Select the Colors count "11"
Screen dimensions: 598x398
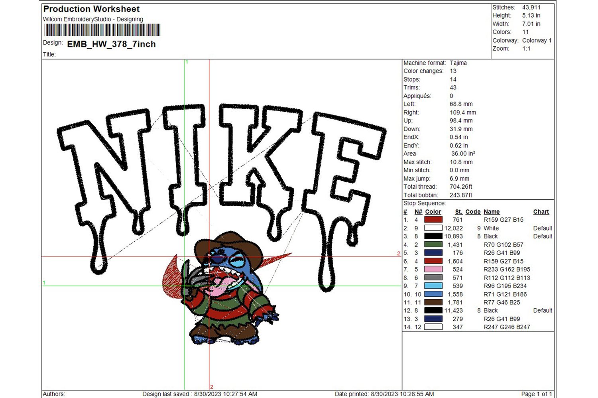pos(525,32)
